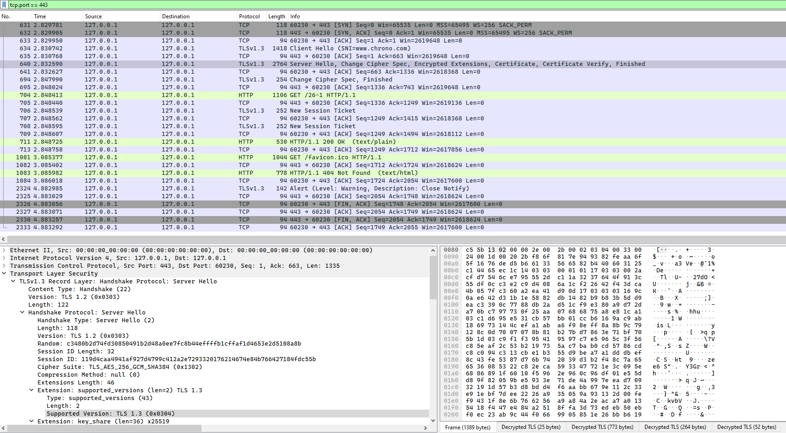
Task: Open the Decrypted TLS (773 bytes) tab
Action: tap(602, 427)
